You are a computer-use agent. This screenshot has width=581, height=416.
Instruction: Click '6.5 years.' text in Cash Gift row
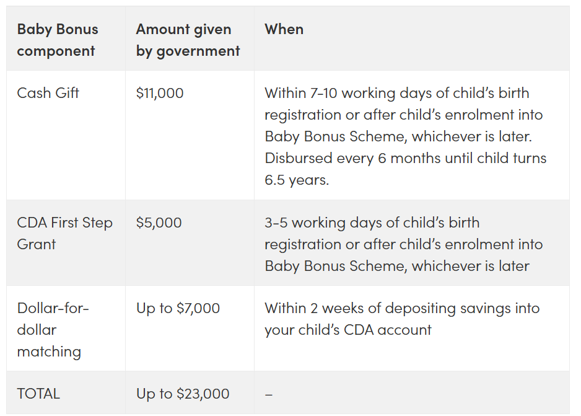[x=297, y=180]
